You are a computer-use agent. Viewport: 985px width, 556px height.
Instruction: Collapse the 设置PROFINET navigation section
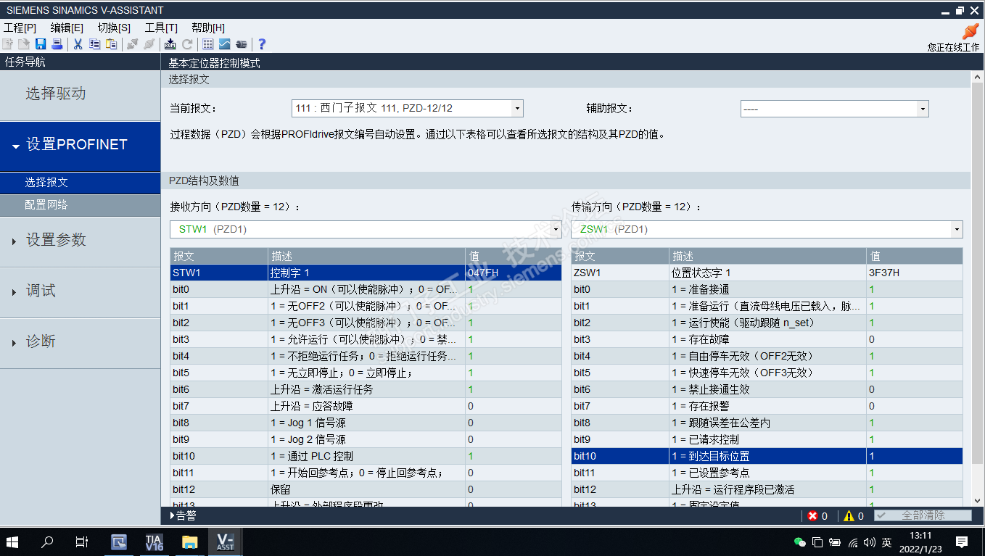[80, 145]
